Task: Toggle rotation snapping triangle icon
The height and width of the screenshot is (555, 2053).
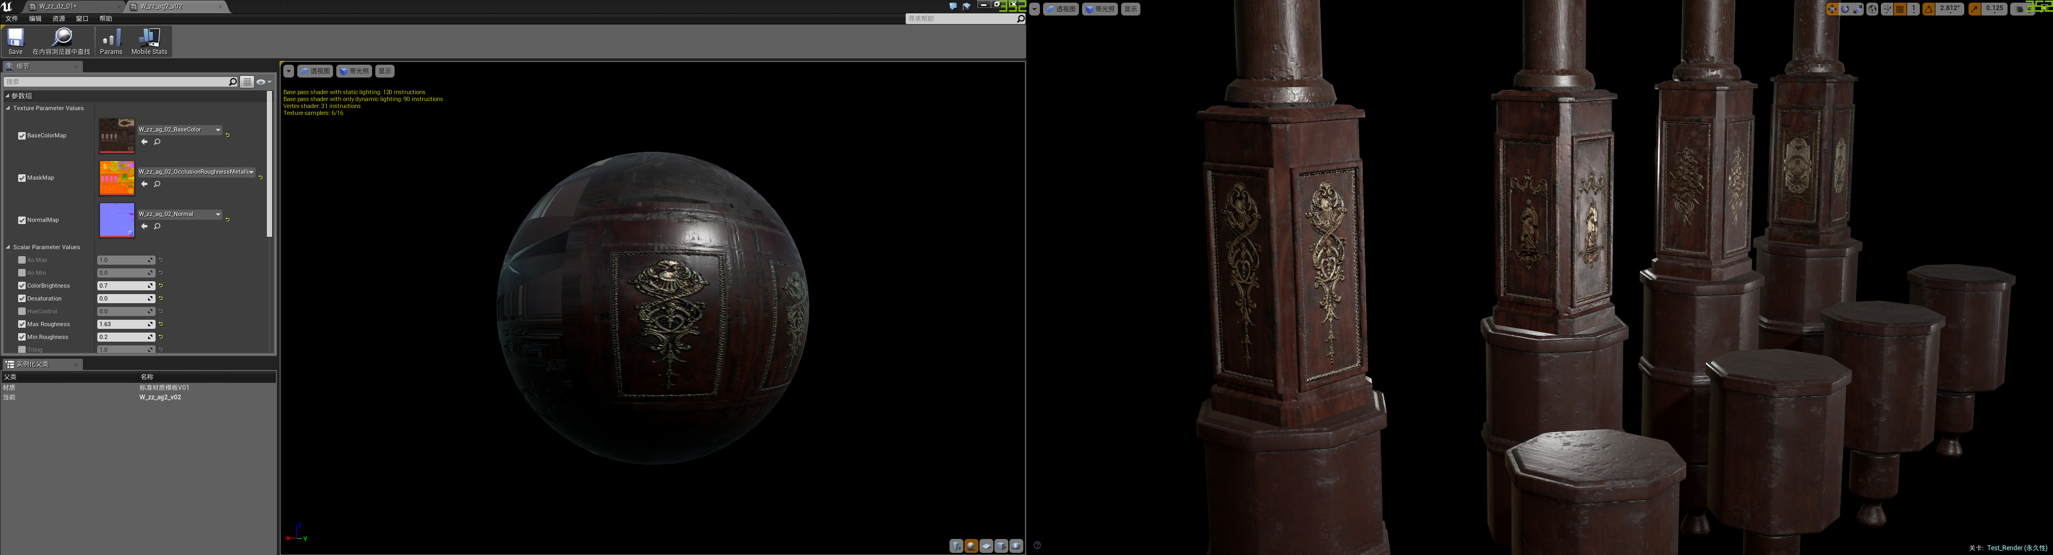Action: point(1928,9)
